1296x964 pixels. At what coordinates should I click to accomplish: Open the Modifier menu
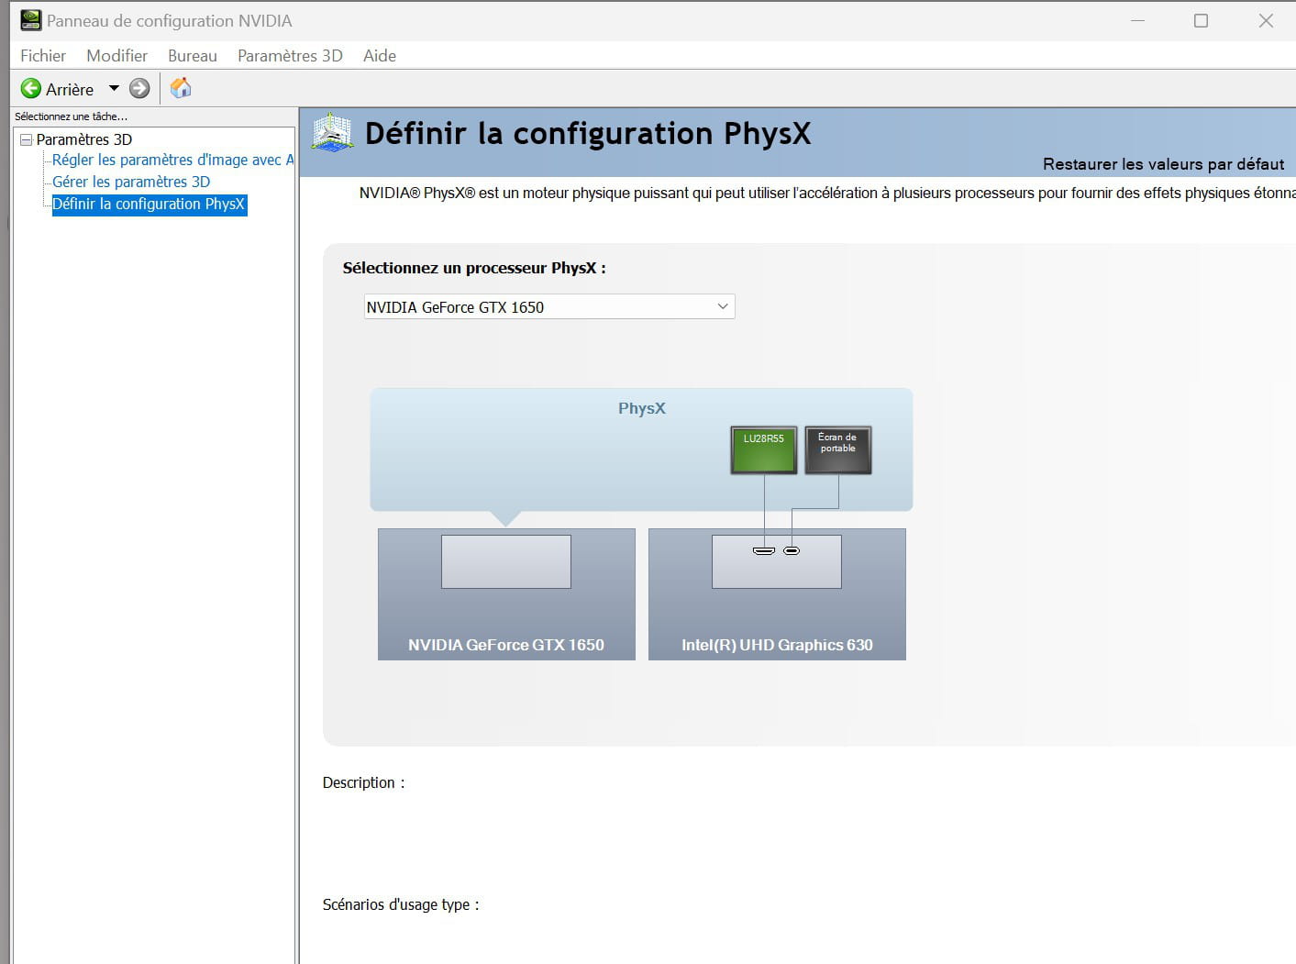(x=116, y=56)
